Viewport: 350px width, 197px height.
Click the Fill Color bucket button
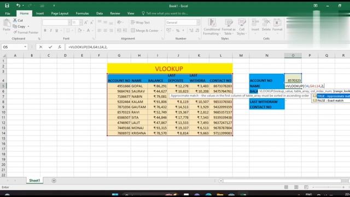click(x=79, y=31)
